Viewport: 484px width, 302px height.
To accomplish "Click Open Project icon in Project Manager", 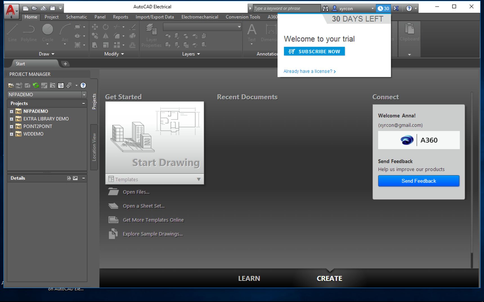I will click(x=11, y=85).
